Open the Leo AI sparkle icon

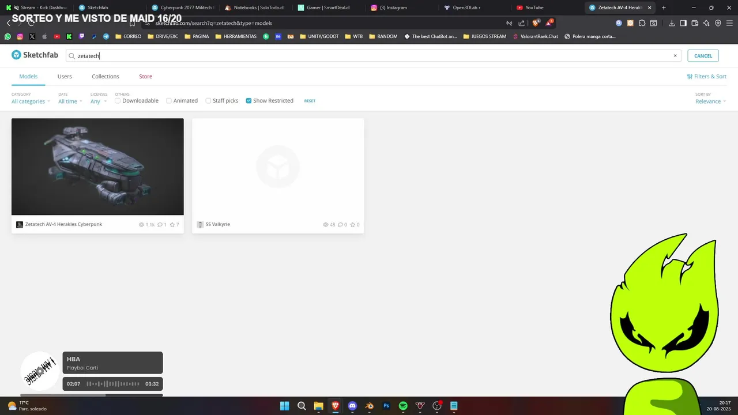pyautogui.click(x=706, y=23)
